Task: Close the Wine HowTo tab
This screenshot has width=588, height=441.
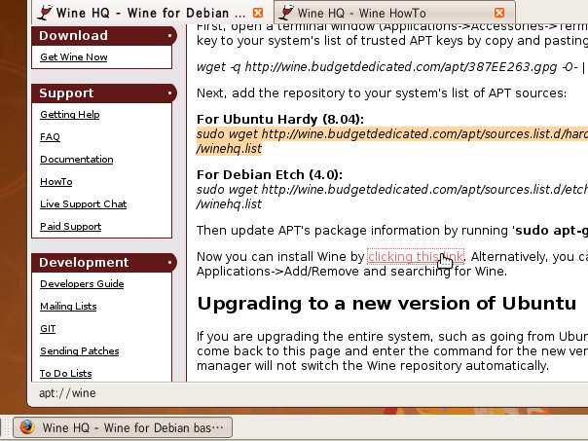Action: coord(499,13)
